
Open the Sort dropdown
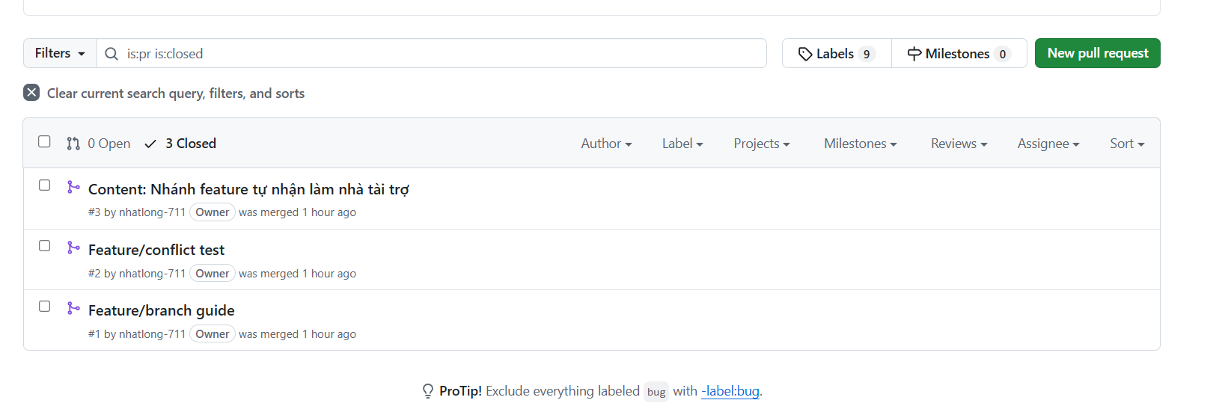pyautogui.click(x=1127, y=144)
